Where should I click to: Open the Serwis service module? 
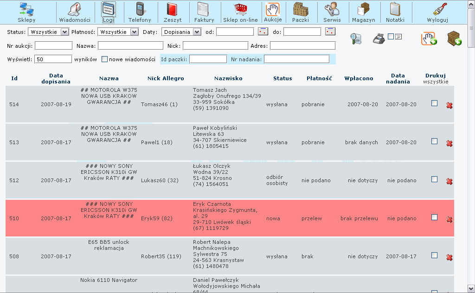332,13
